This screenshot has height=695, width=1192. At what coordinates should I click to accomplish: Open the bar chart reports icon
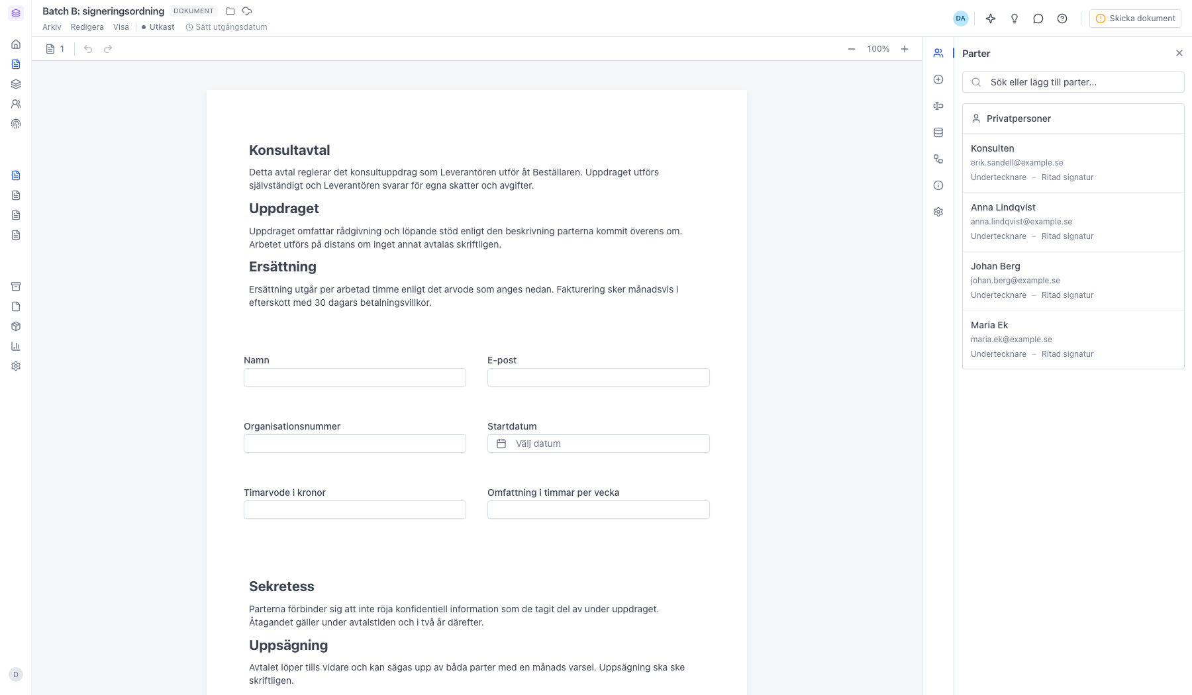(x=16, y=346)
